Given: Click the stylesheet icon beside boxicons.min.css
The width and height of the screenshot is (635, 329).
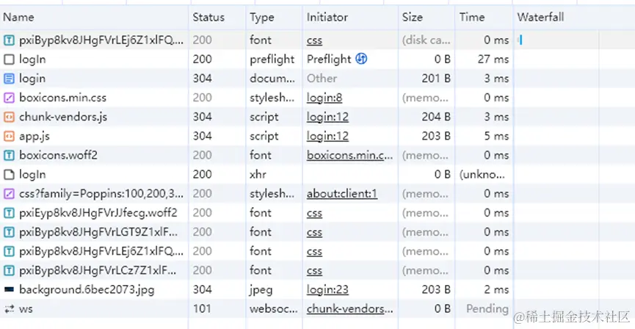Looking at the screenshot, I should [9, 98].
